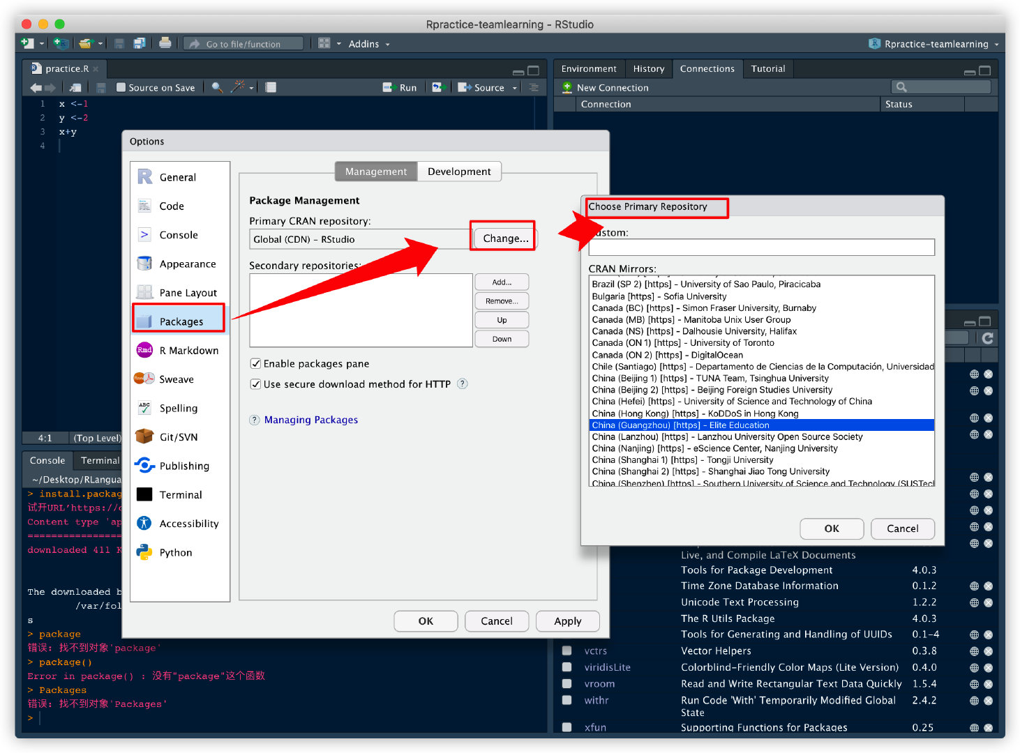Click Cancel in Choose Primary Repository dialog
The height and width of the screenshot is (753, 1020).
[x=903, y=528]
